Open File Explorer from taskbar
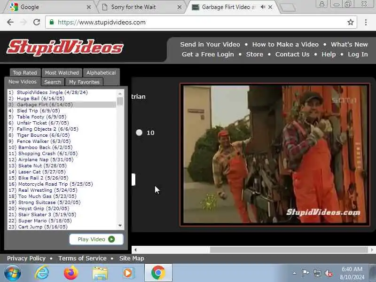The width and height of the screenshot is (376, 282). point(100,273)
